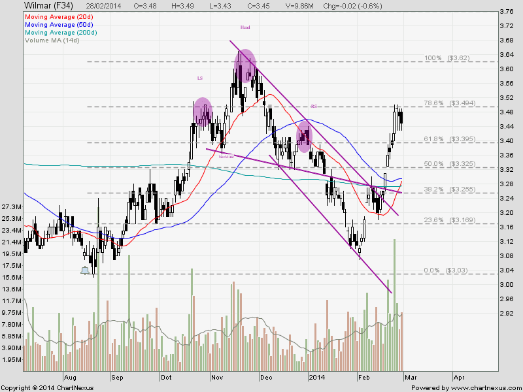Click the 9.75M volume axis label

(10, 313)
